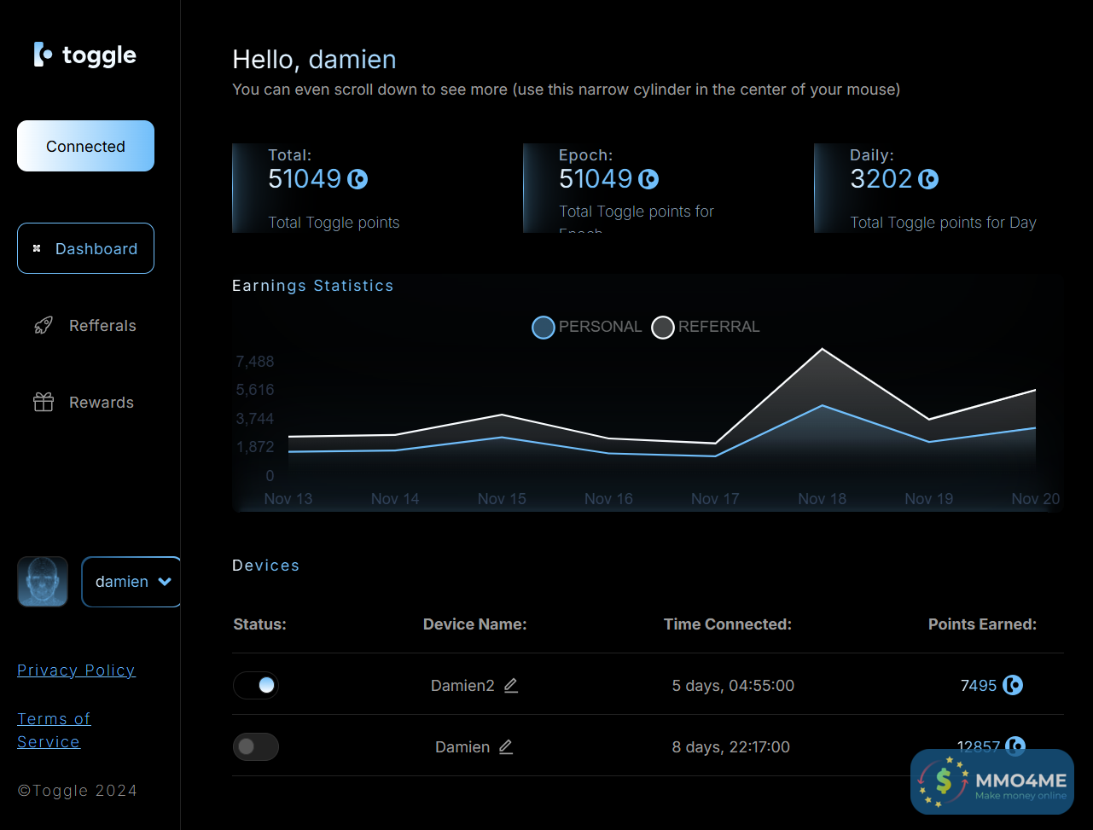Screen dimensions: 1093x830
Task: Click the Connected button
Action: pyautogui.click(x=85, y=146)
